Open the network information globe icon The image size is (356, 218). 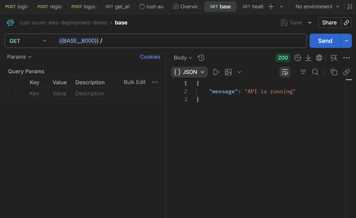(319, 58)
